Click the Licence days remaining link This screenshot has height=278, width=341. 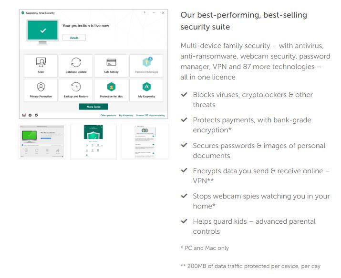pos(150,115)
